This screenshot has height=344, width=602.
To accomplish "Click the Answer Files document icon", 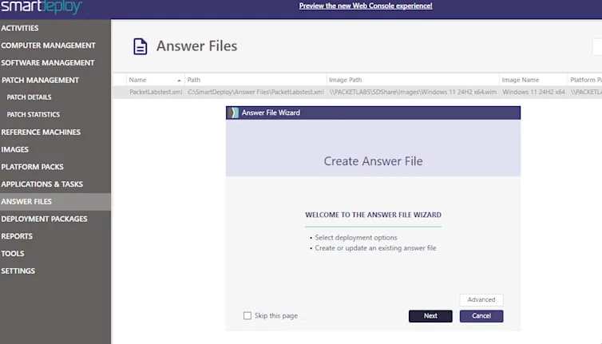I will click(x=141, y=46).
